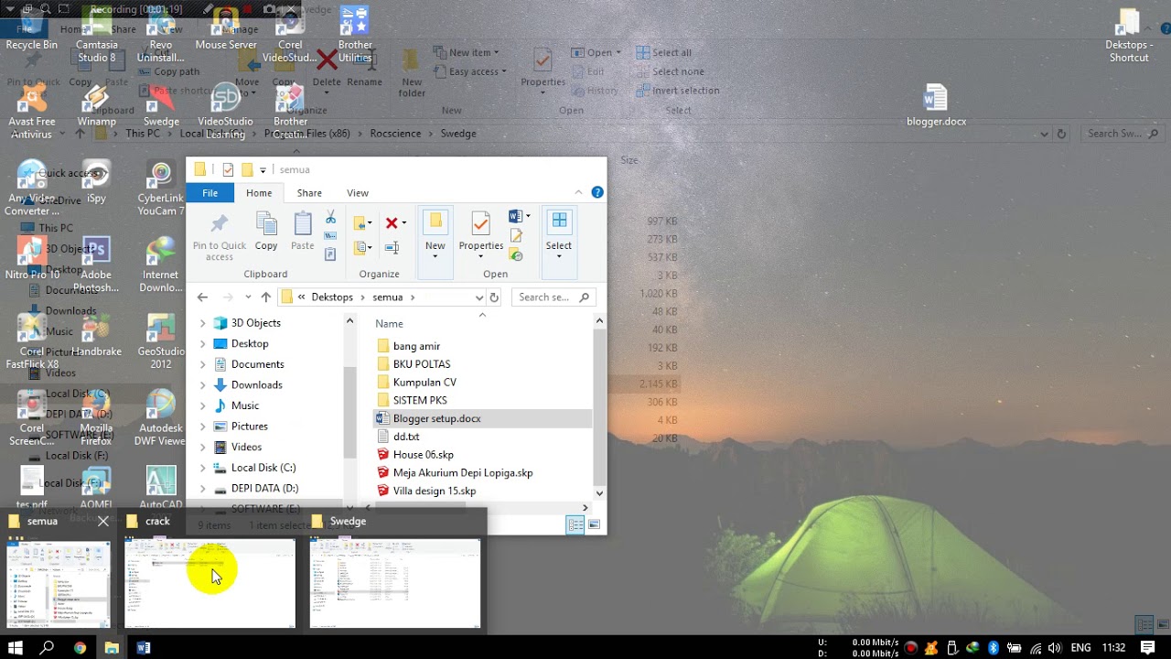Click the History icon in the Open group
The width and height of the screenshot is (1171, 659).
point(516,254)
